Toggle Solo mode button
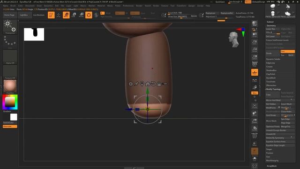This screenshot has height=169, width=300. (x=255, y=159)
